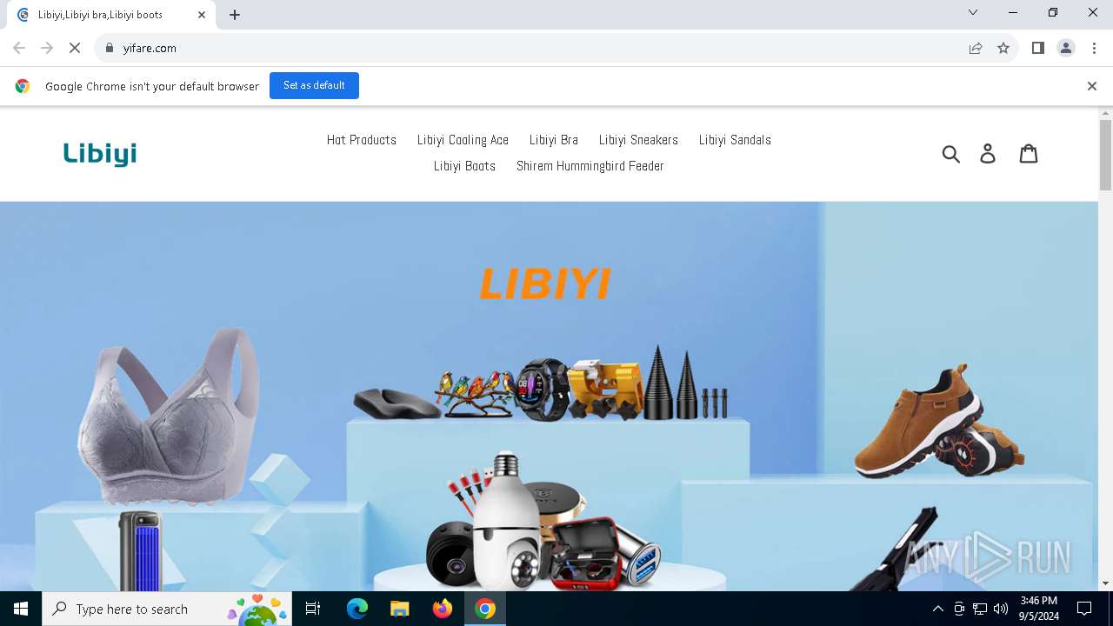The image size is (1113, 626).
Task: Open the Windows notification center
Action: pyautogui.click(x=1084, y=609)
